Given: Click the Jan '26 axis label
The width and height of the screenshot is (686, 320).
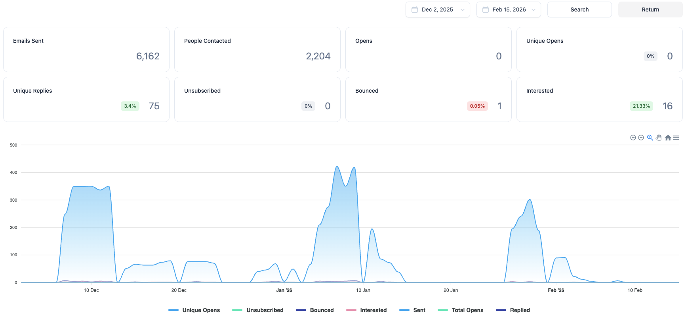Looking at the screenshot, I should tap(284, 290).
